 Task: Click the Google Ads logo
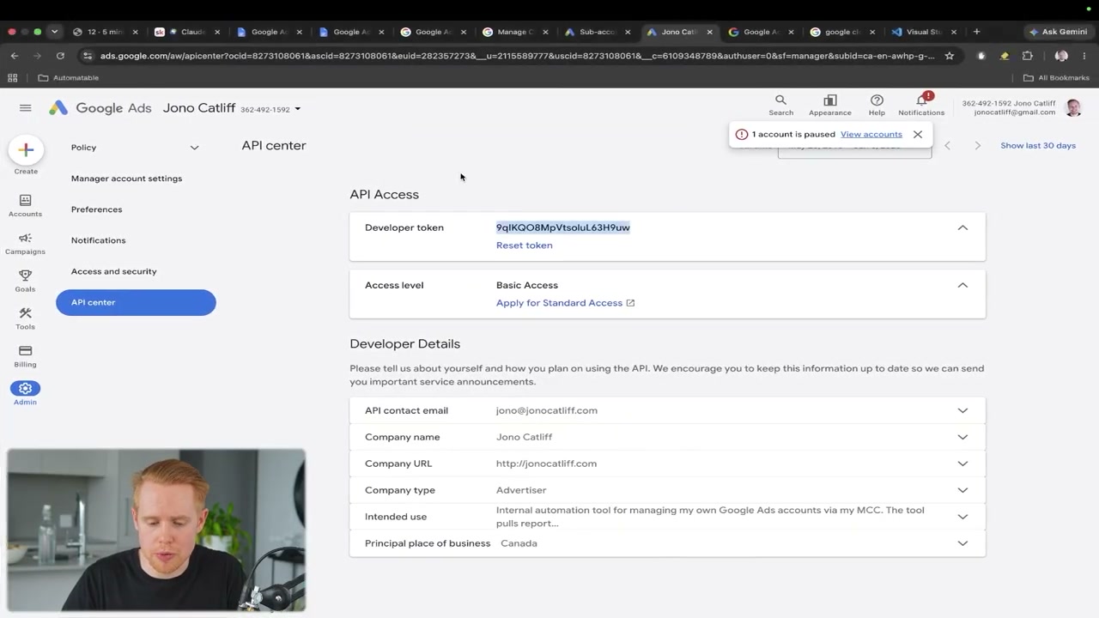click(x=100, y=108)
